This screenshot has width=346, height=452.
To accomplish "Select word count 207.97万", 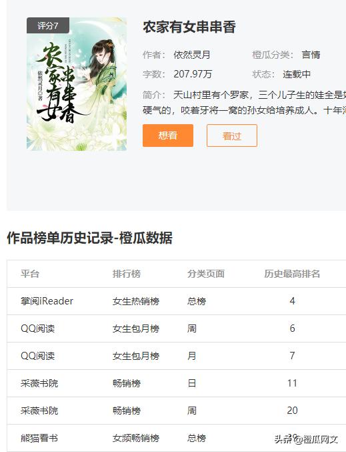I will (193, 74).
